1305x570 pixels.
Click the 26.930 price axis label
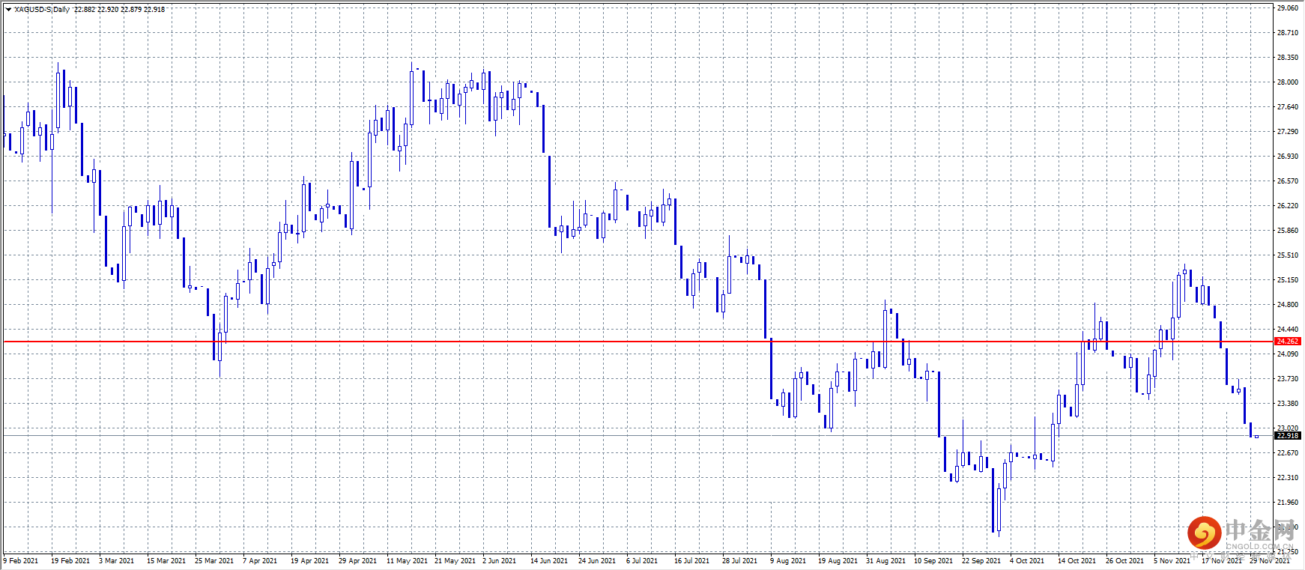pyautogui.click(x=1288, y=157)
